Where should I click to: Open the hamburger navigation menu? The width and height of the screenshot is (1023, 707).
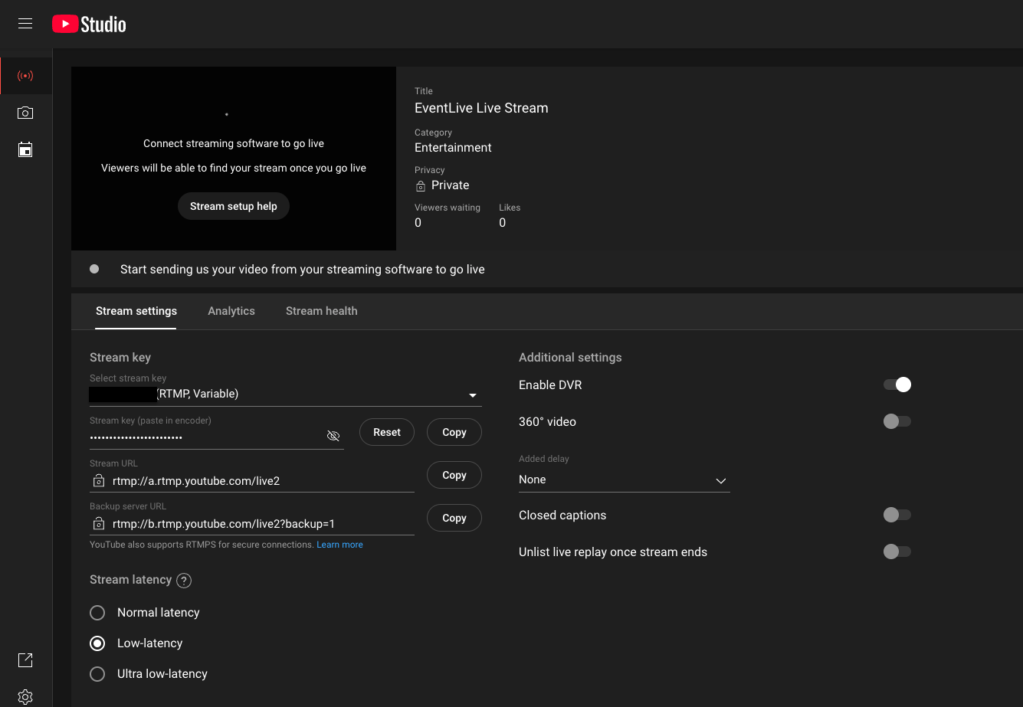click(x=25, y=24)
